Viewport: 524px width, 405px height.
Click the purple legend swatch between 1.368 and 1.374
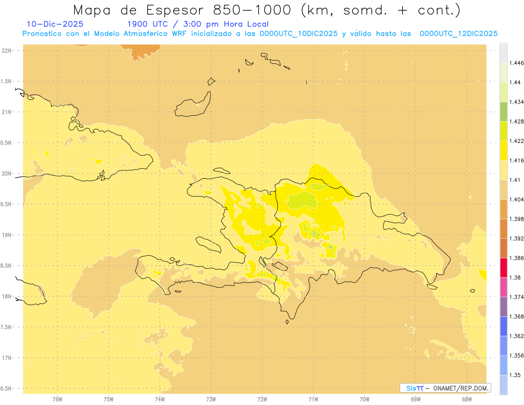click(x=504, y=306)
